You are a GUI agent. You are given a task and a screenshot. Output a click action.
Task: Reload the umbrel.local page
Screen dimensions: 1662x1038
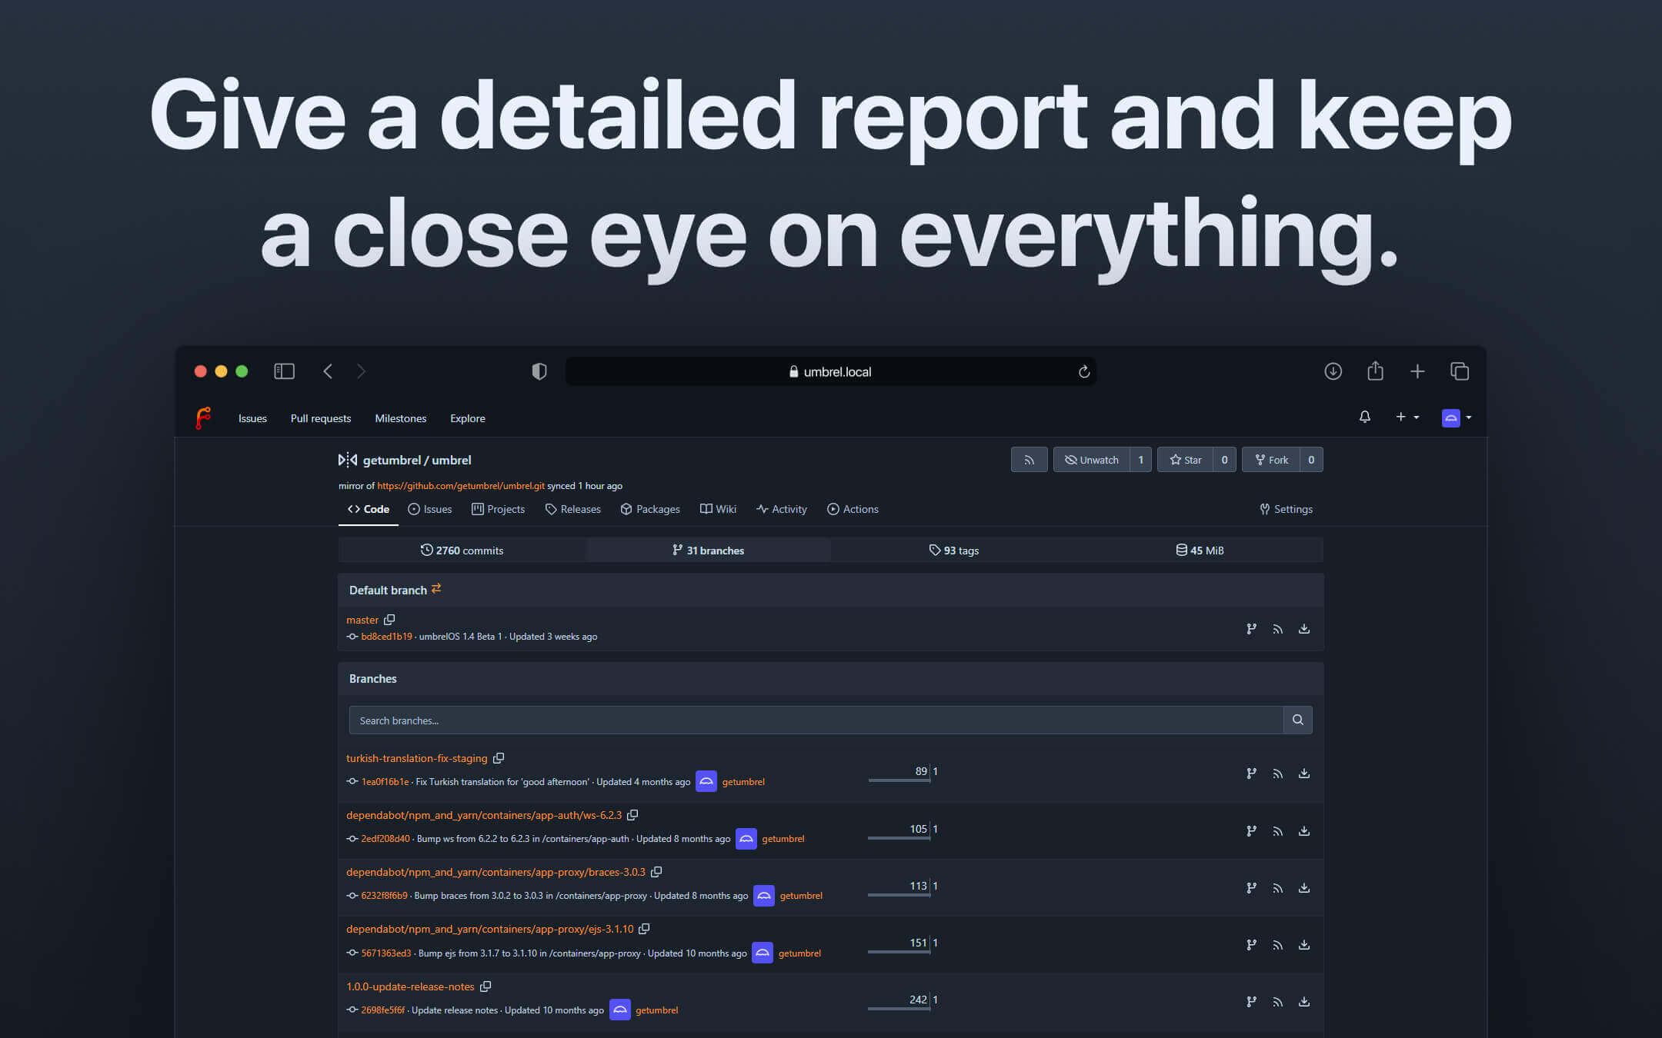[1083, 372]
